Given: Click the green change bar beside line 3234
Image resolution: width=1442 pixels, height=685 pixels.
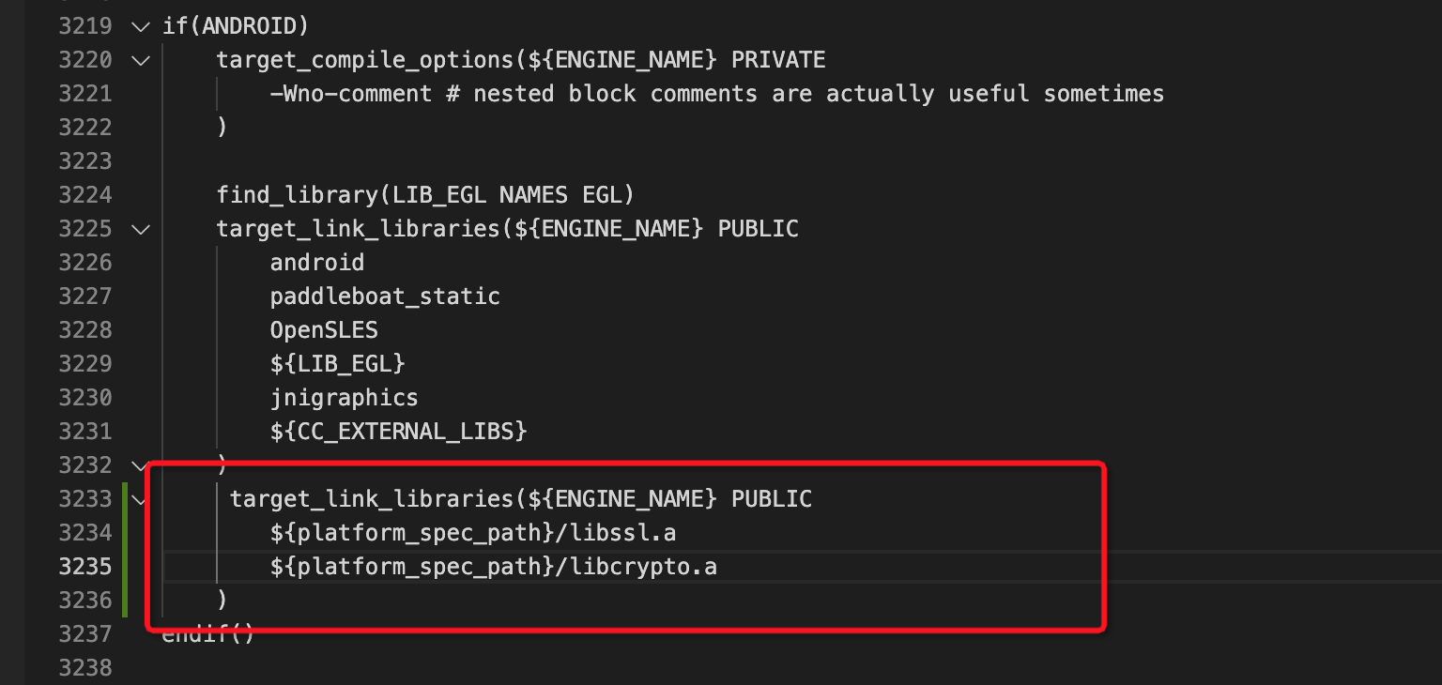Looking at the screenshot, I should tap(125, 533).
